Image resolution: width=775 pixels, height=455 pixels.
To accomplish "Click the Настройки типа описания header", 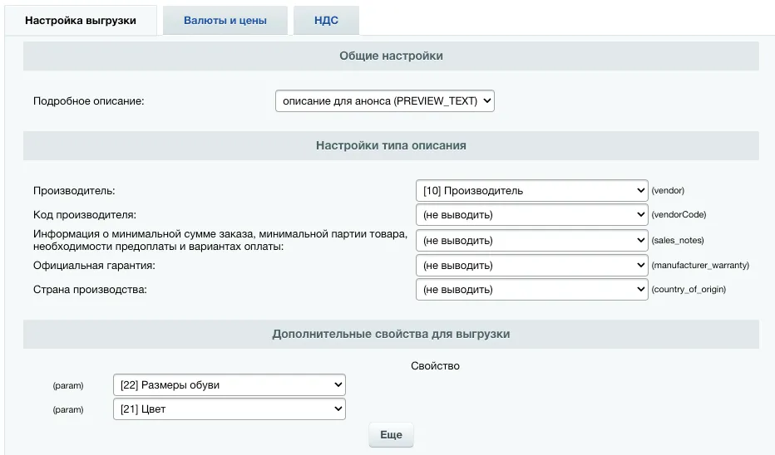I will [391, 145].
